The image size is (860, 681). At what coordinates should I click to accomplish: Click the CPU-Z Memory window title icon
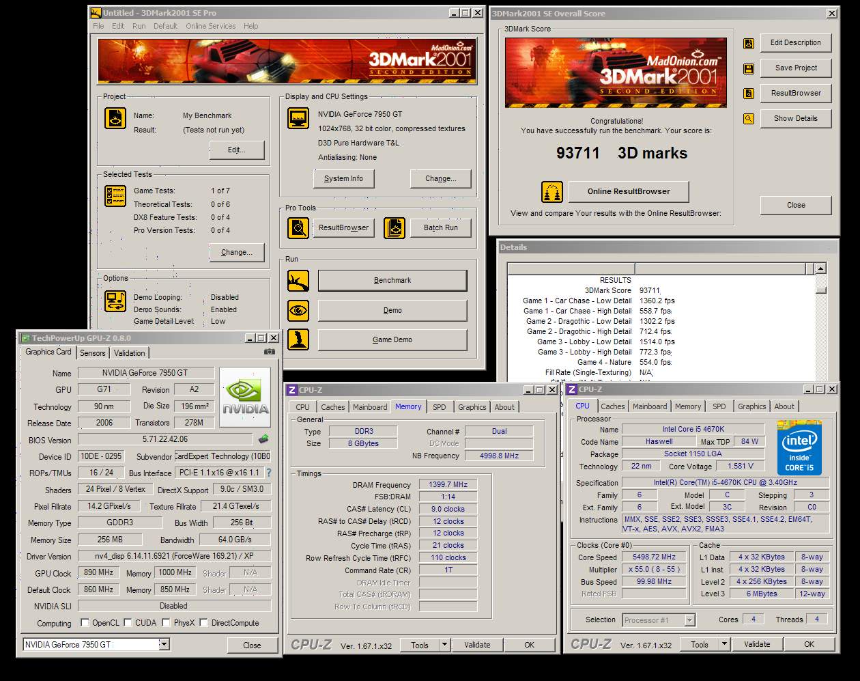pyautogui.click(x=291, y=390)
